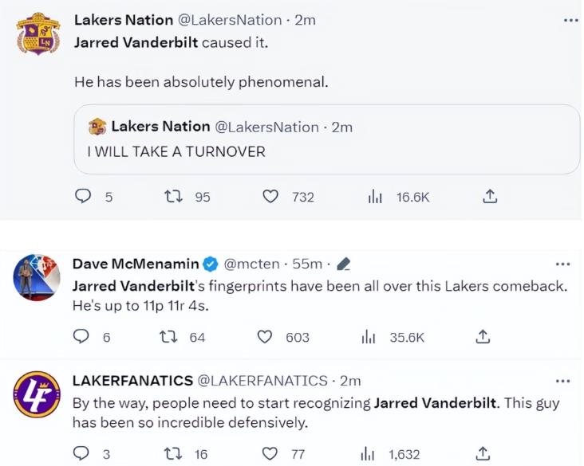Like the LAKERFANATICS tweet
The width and height of the screenshot is (584, 466).
[273, 454]
